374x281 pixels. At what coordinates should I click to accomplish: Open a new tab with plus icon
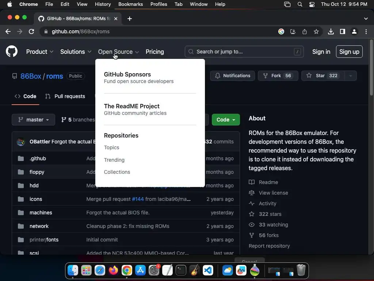coord(130,19)
